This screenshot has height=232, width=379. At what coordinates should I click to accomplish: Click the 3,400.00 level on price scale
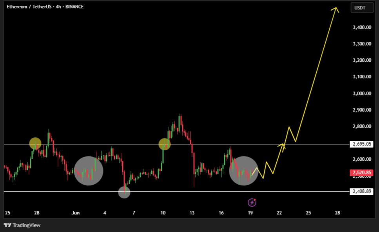(362, 27)
